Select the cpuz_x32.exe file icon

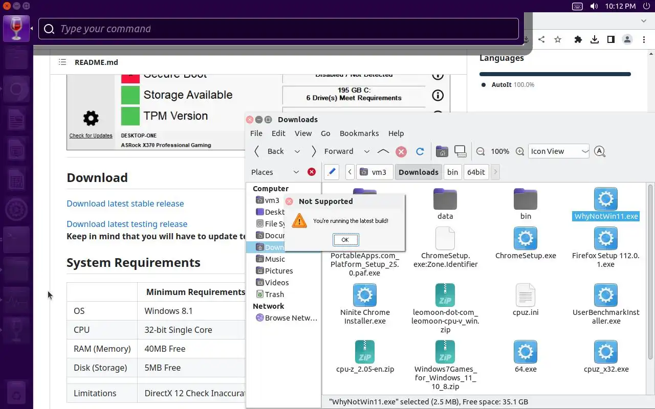tap(606, 352)
